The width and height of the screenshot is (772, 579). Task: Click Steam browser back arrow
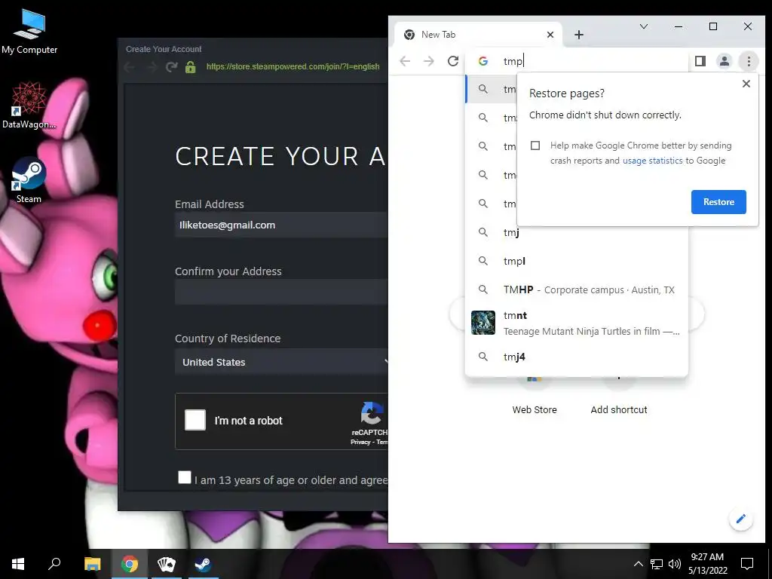[130, 67]
